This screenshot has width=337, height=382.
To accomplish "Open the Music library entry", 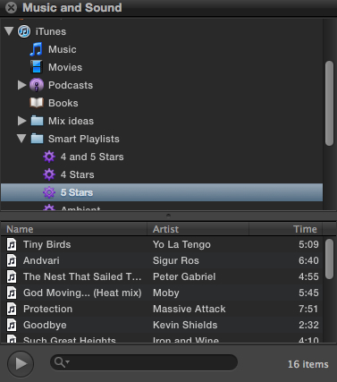I will click(63, 49).
